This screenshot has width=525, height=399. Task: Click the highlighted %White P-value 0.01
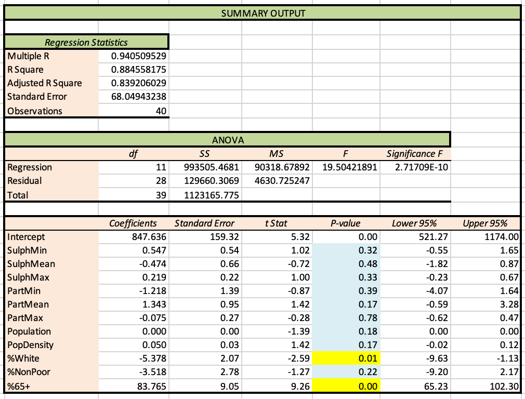click(x=346, y=358)
